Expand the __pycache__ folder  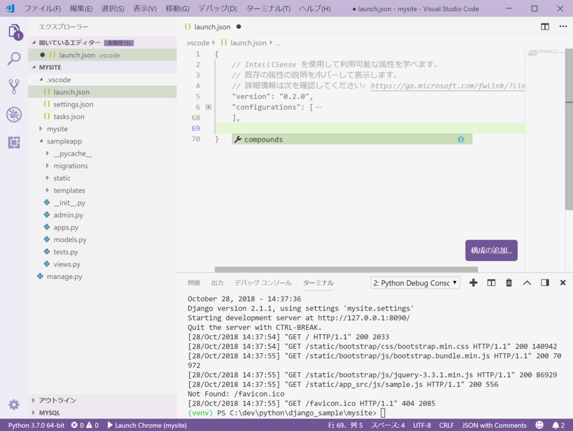coord(48,153)
